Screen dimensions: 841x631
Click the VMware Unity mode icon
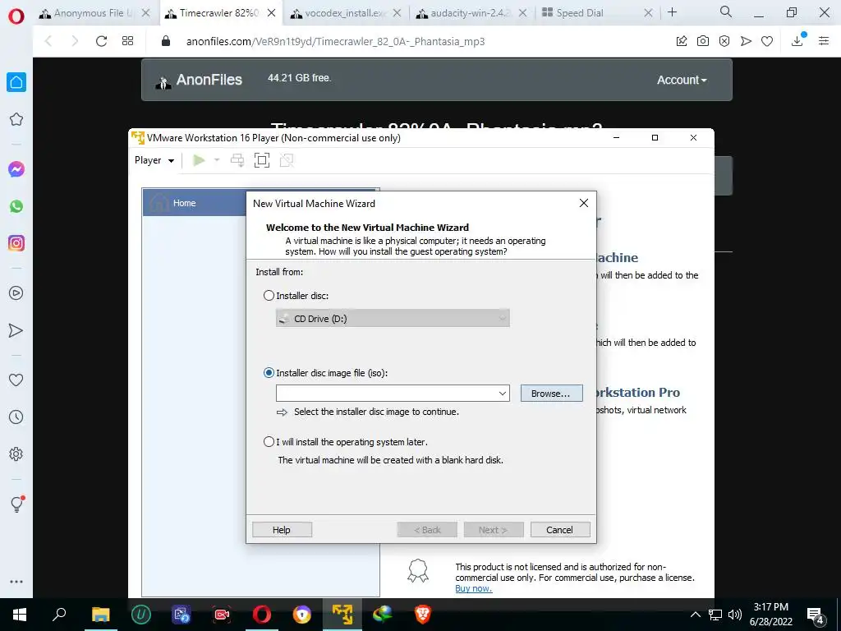pos(287,160)
